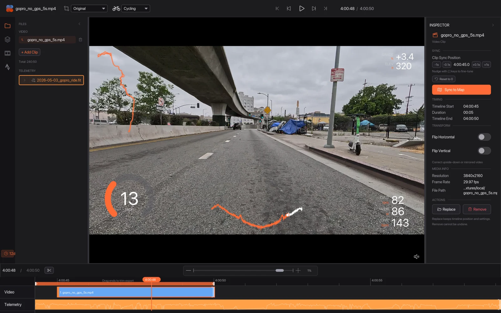
Task: Jump to end of timeline
Action: 325,8
